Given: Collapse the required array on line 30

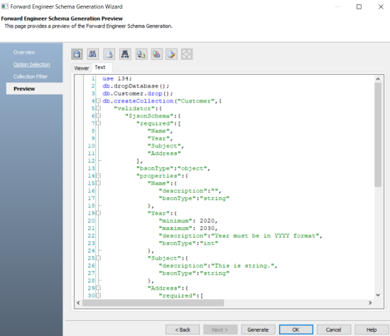Looking at the screenshot, I should point(99,295).
